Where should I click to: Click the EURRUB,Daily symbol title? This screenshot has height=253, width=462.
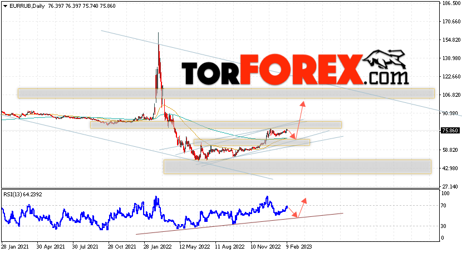click(x=27, y=6)
